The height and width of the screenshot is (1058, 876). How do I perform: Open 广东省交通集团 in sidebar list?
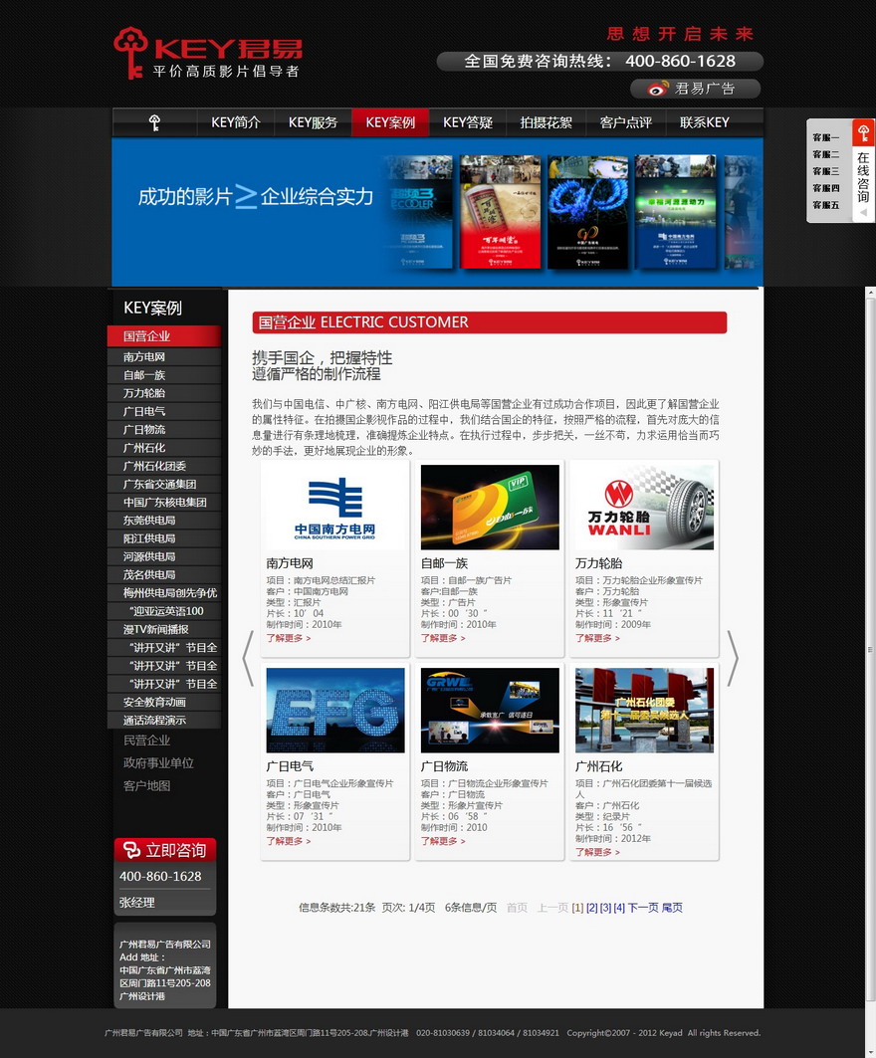[164, 485]
